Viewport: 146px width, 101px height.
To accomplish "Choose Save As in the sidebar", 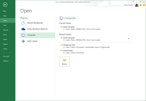I will coord(6,30).
